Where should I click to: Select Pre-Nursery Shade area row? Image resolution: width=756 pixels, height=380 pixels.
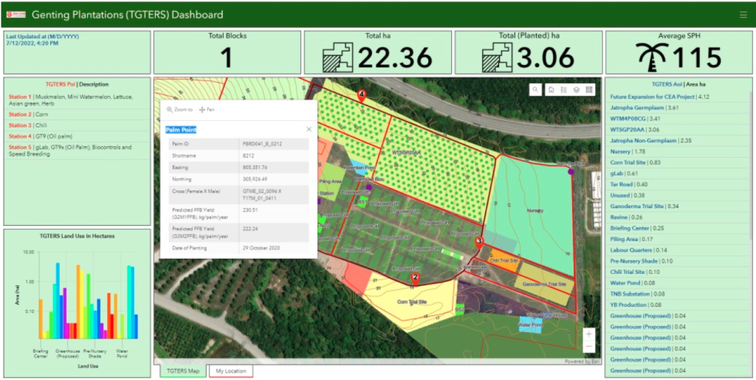point(678,261)
